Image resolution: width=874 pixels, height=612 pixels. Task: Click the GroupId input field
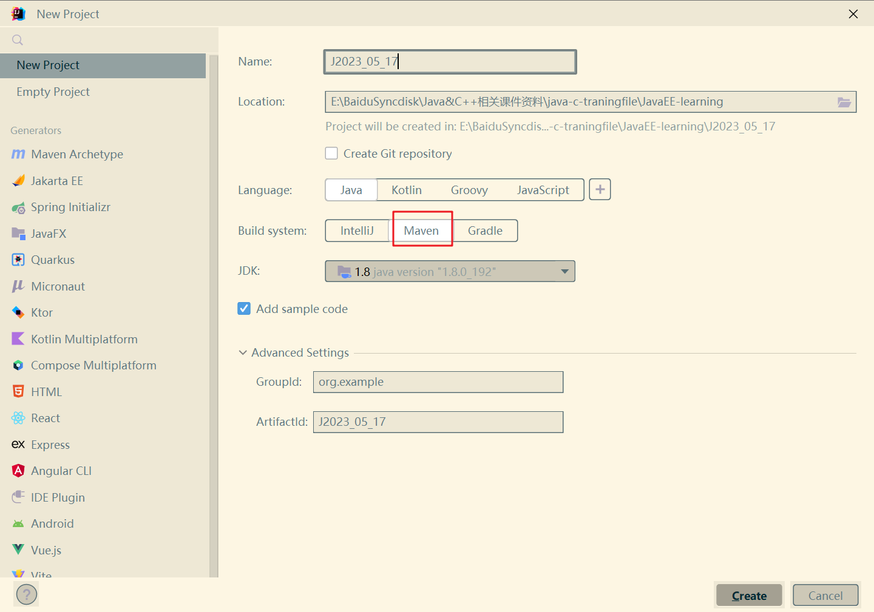coord(438,382)
